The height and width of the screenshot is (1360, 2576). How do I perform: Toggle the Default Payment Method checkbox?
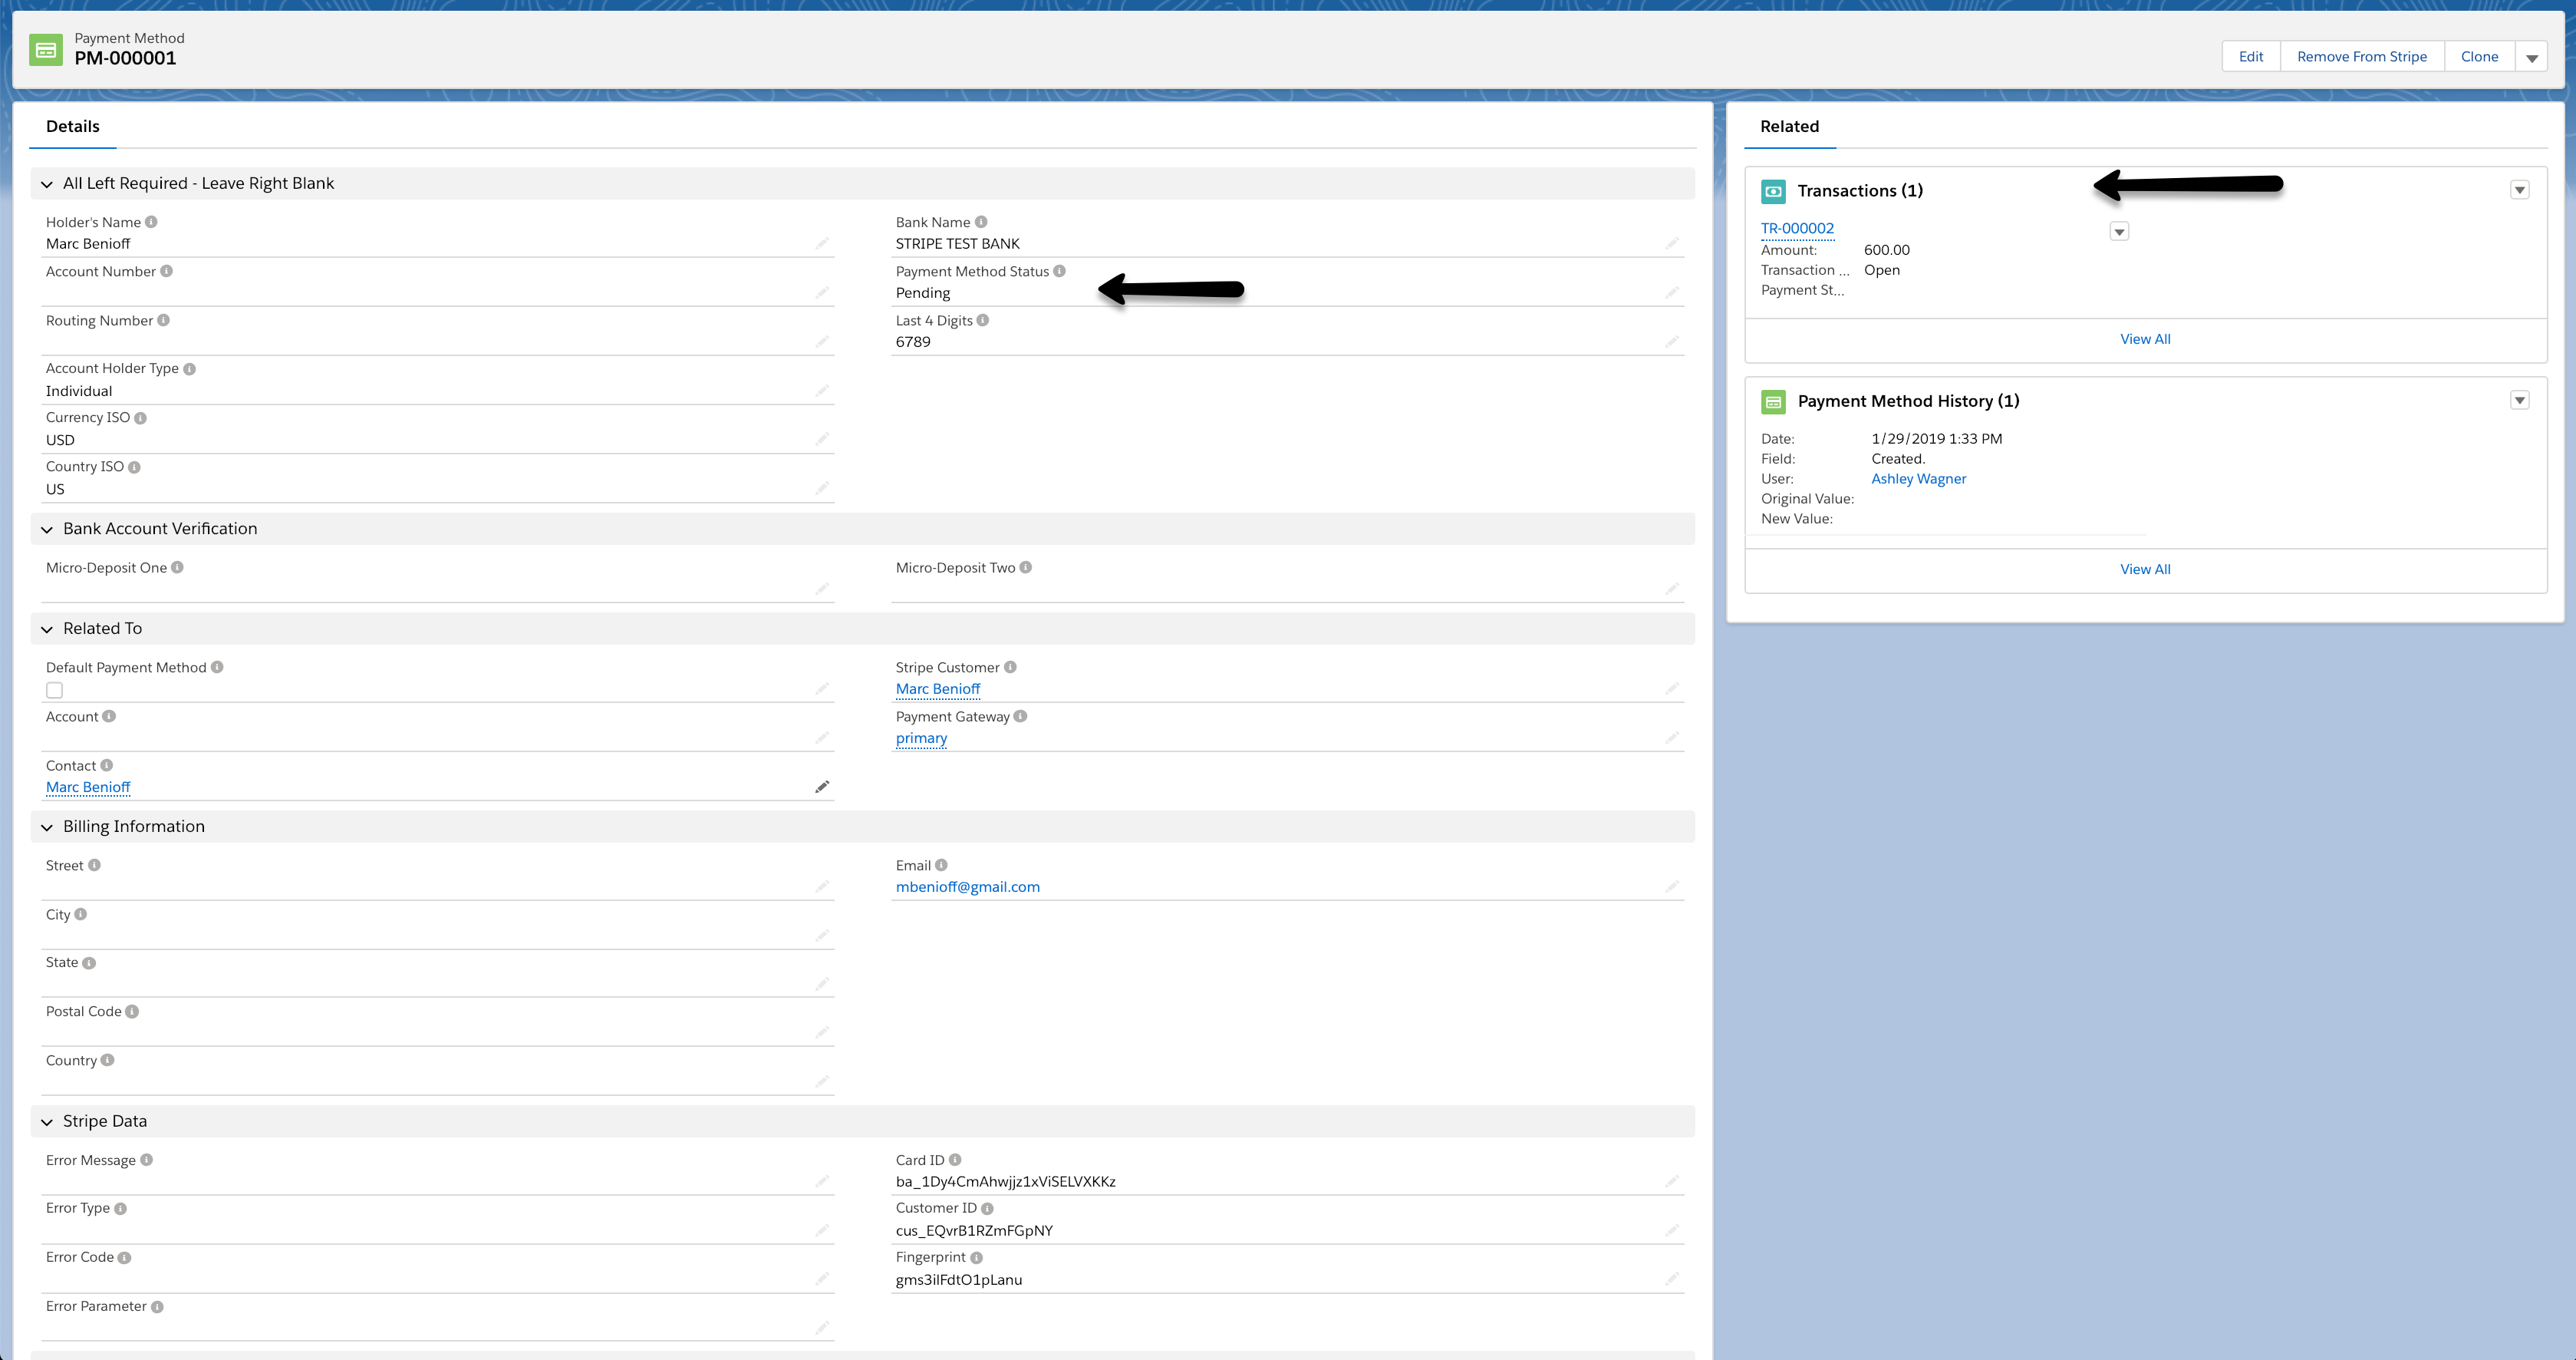(x=55, y=691)
